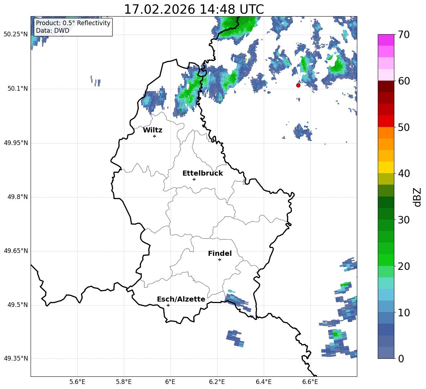Click the 50.25°N latitude tick label
Viewport: 426px width, 389px height.
[x=16, y=35]
